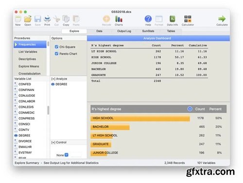
Task: Expand the [+] Control section
Action: [x=59, y=142]
